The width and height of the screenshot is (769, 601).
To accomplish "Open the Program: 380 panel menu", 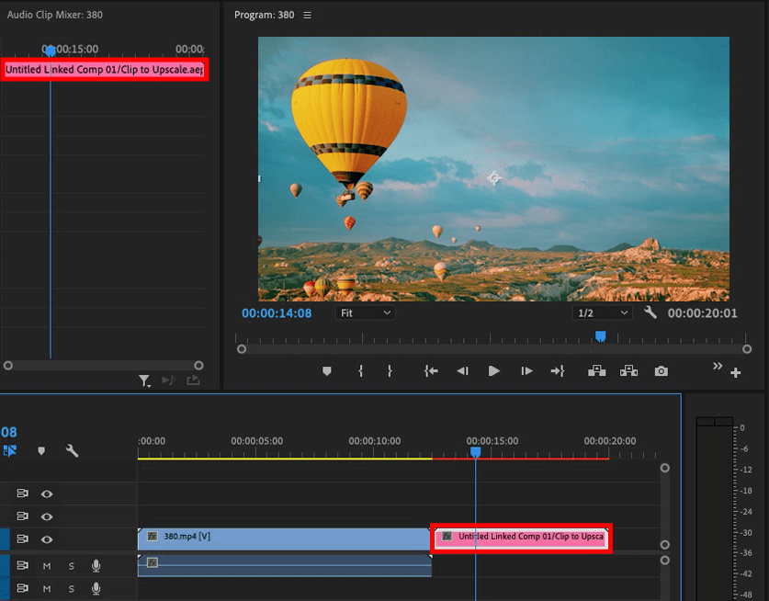I will (308, 16).
